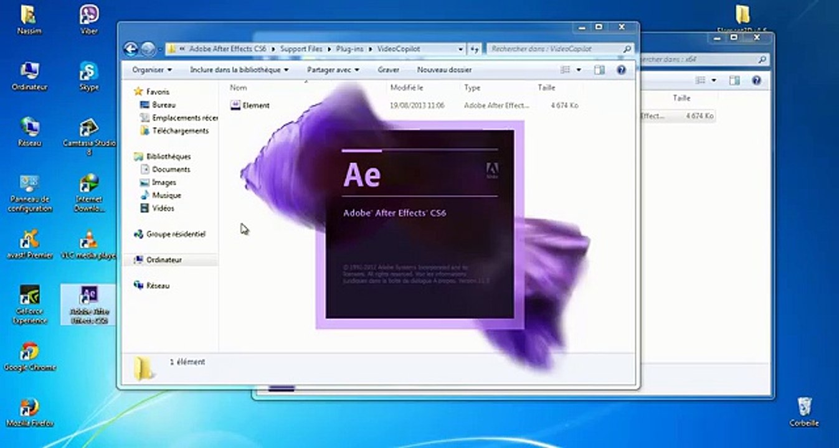Viewport: 839px width, 448px height.
Task: Open Musique library in sidebar
Action: 160,195
